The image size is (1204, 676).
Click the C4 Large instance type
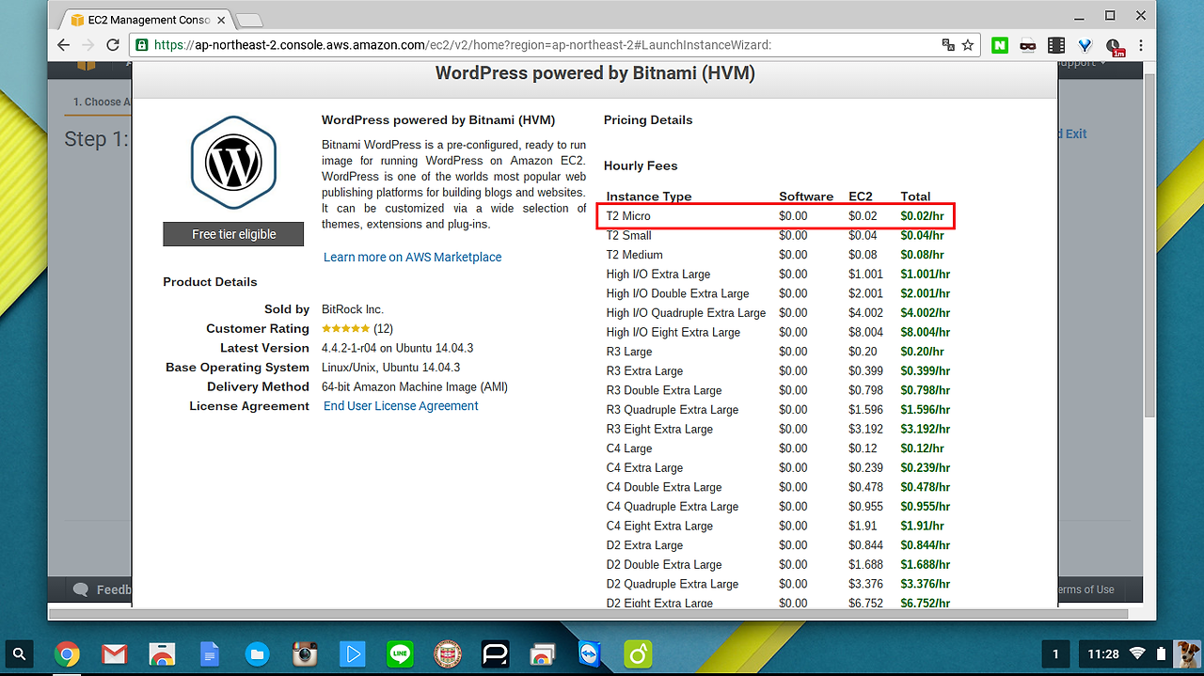click(629, 448)
